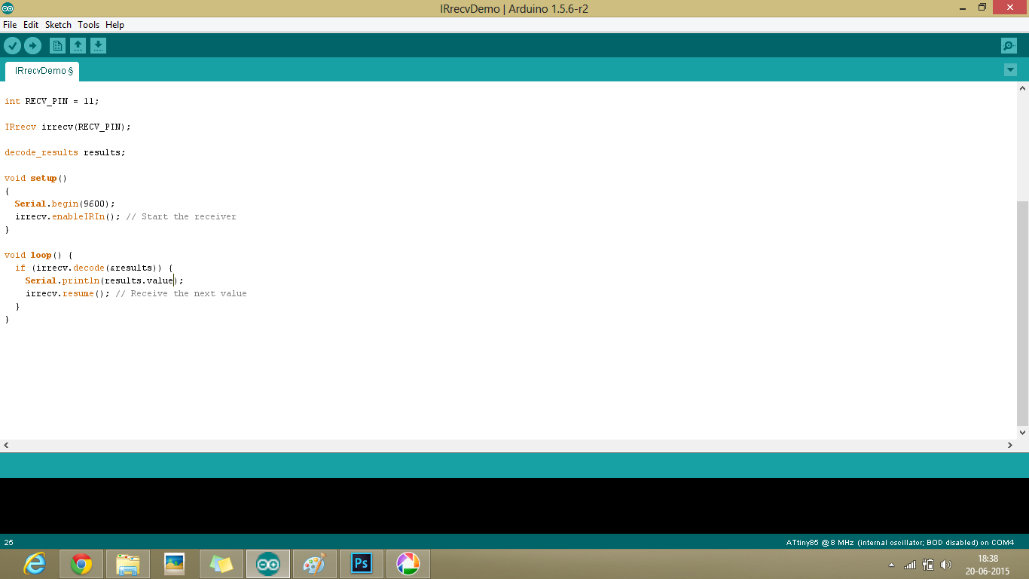Click the vertical scrollbar thumb in editor
This screenshot has width=1029, height=579.
click(x=1022, y=313)
